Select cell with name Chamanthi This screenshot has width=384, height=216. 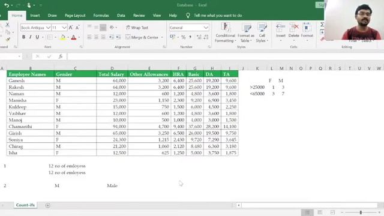[x=31, y=127]
